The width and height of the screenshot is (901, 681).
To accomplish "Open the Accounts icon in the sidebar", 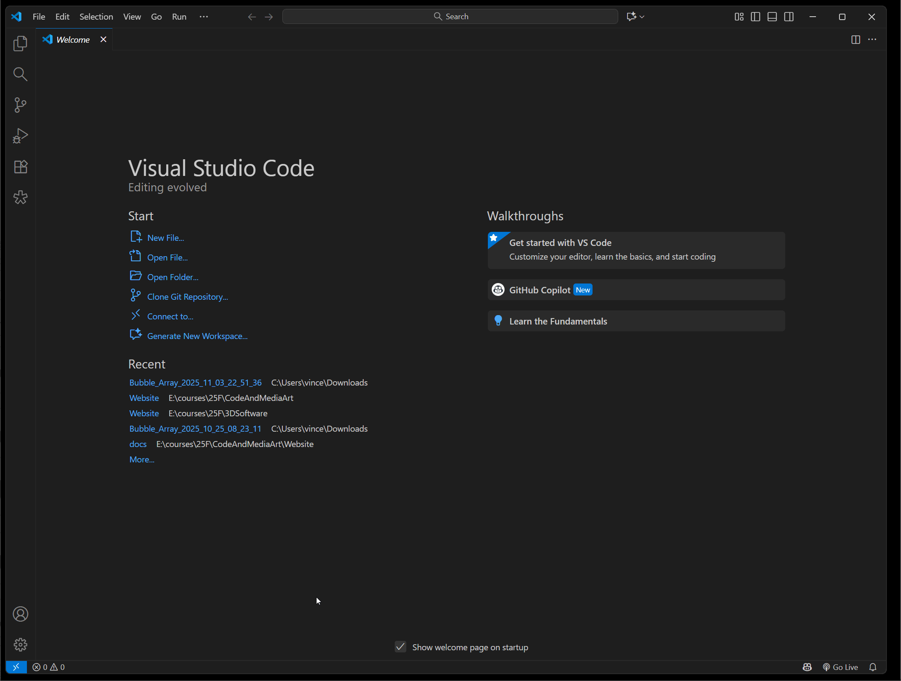I will coord(20,614).
